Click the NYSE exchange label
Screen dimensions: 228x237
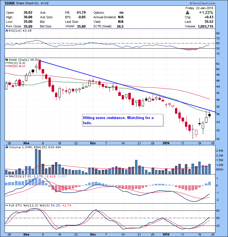pos(45,3)
